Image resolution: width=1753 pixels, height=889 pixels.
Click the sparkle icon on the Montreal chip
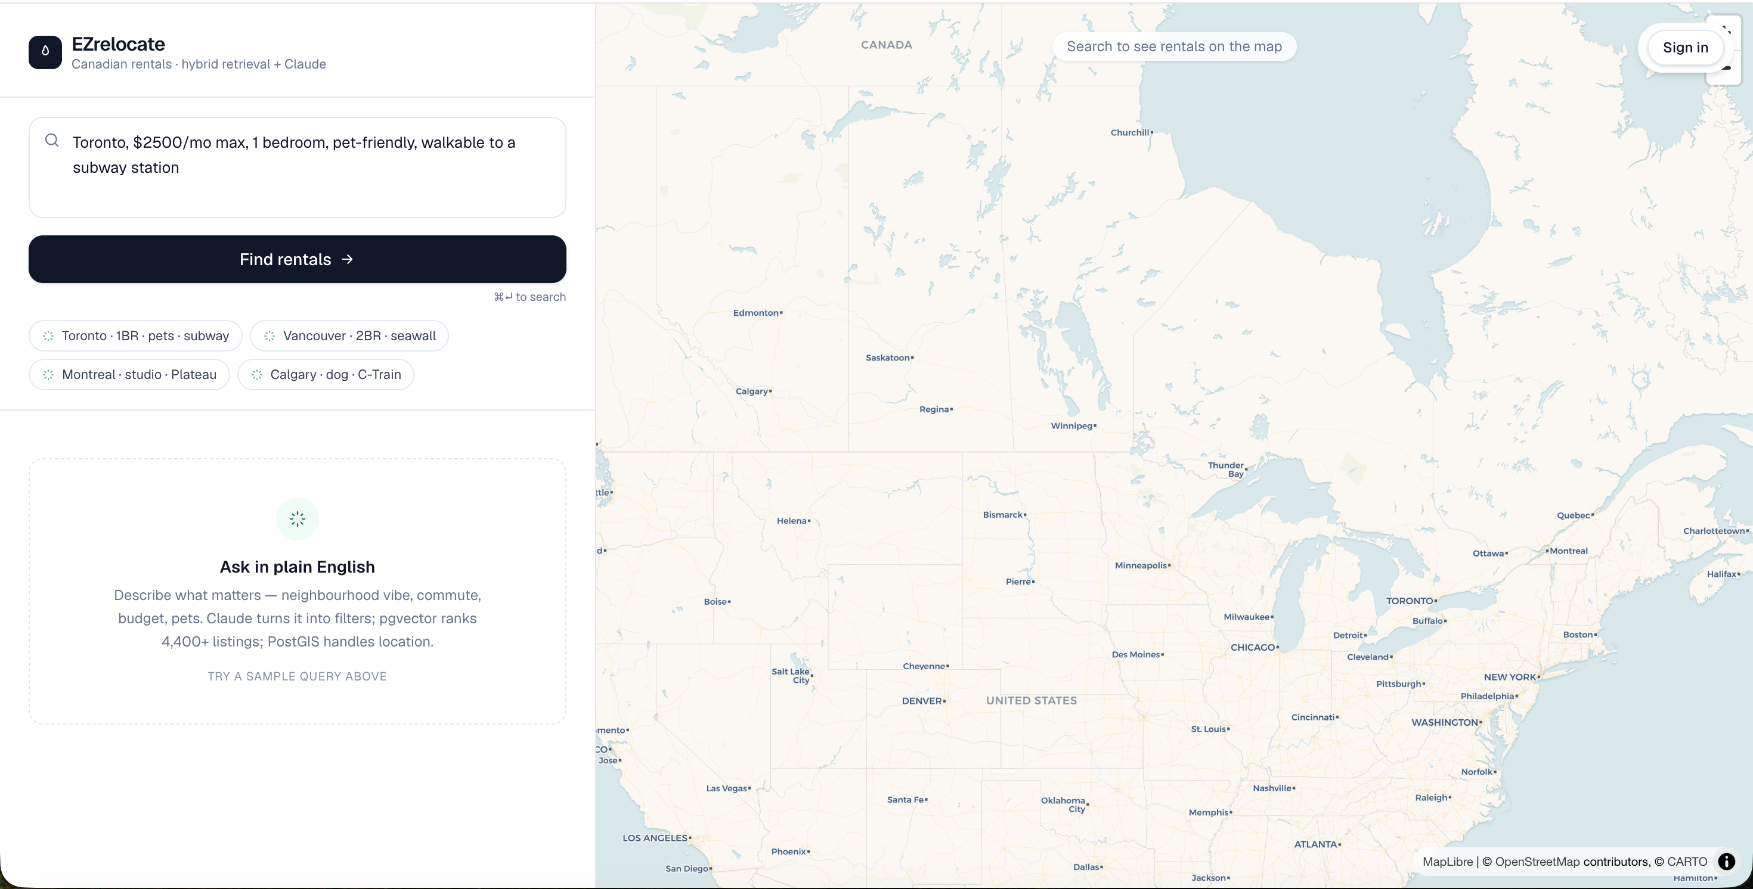48,375
